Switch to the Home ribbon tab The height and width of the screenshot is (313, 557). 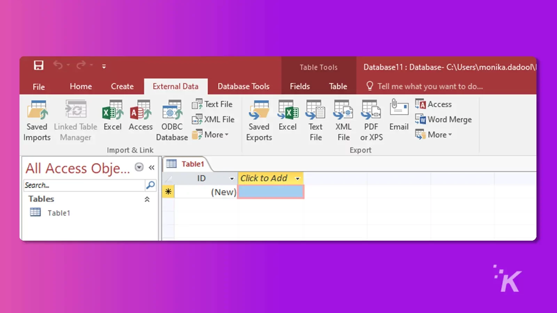pyautogui.click(x=81, y=86)
